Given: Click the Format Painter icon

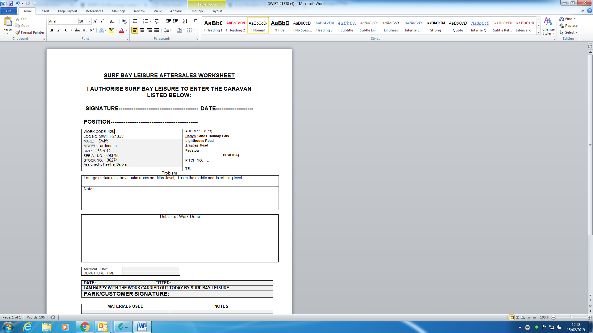Looking at the screenshot, I should tap(18, 32).
